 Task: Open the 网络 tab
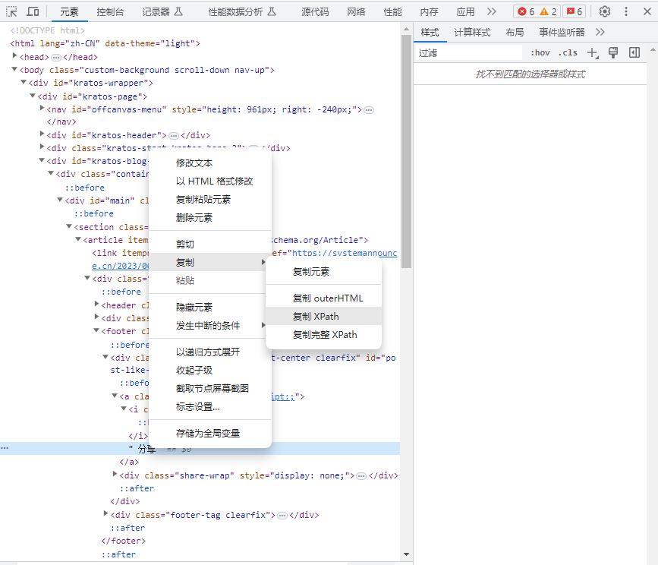click(356, 11)
